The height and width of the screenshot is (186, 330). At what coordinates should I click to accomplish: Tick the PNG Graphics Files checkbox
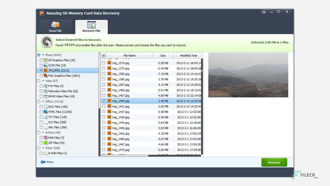click(41, 76)
